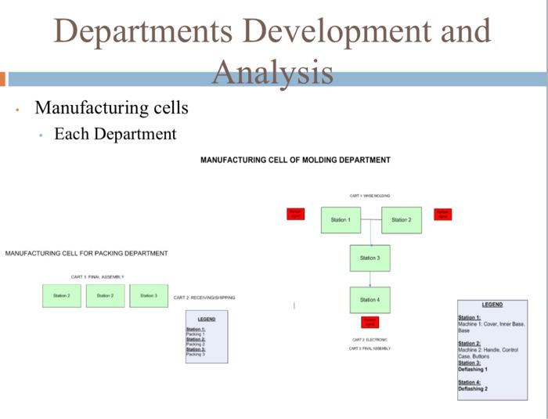Screen dimensions: 548x419
Task: Select the middle Station 2 box in packing cell
Action: click(x=105, y=296)
